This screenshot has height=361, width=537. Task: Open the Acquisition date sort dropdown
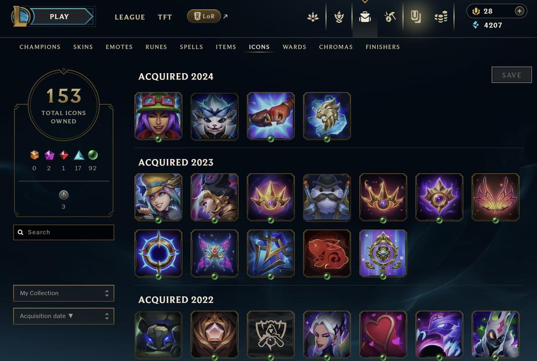tap(64, 316)
